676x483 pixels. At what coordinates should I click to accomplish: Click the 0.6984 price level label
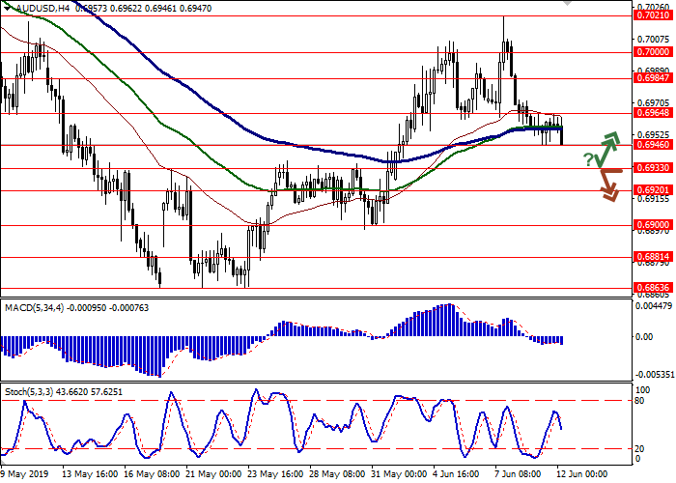654,79
